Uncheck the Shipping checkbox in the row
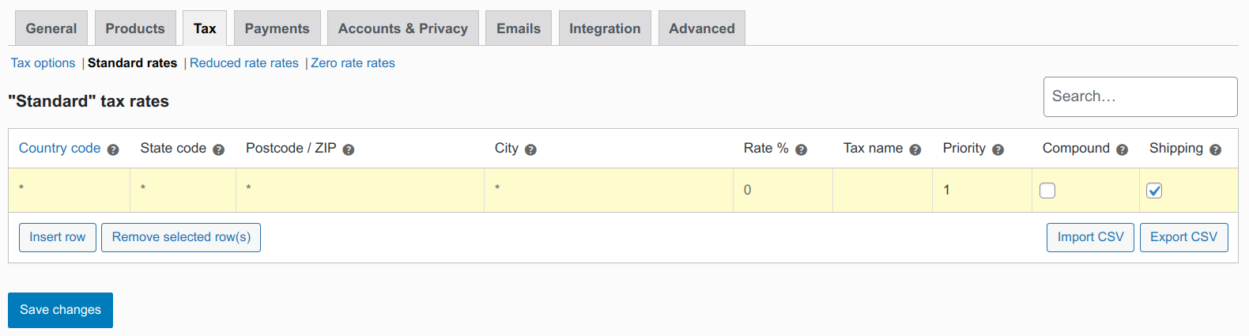Screen dimensions: 1249x336 click(1154, 191)
